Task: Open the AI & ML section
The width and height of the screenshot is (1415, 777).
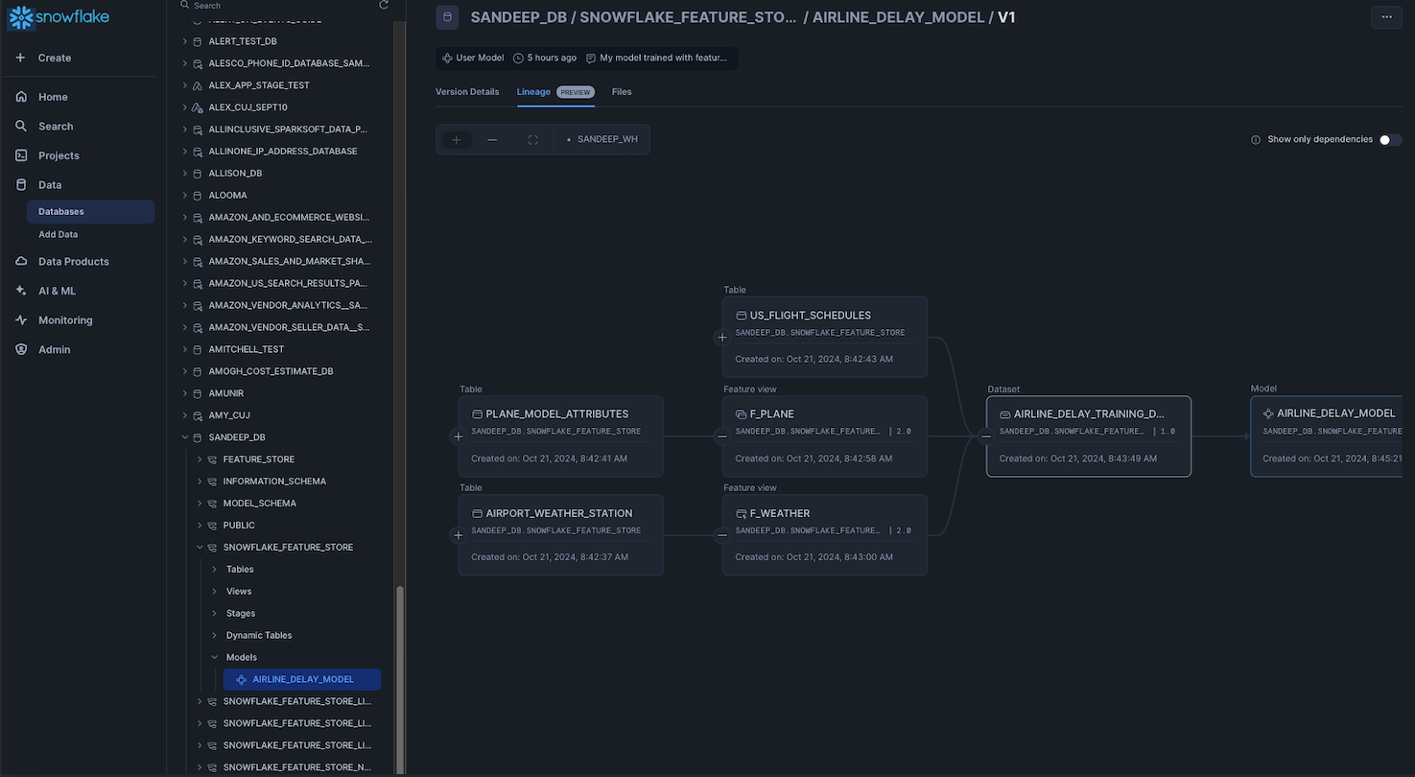Action: pyautogui.click(x=56, y=290)
